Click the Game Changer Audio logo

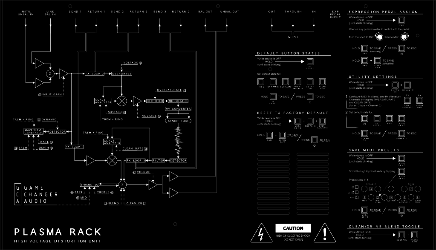click(36, 194)
